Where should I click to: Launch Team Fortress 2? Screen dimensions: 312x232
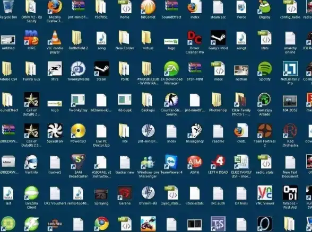pyautogui.click(x=265, y=131)
